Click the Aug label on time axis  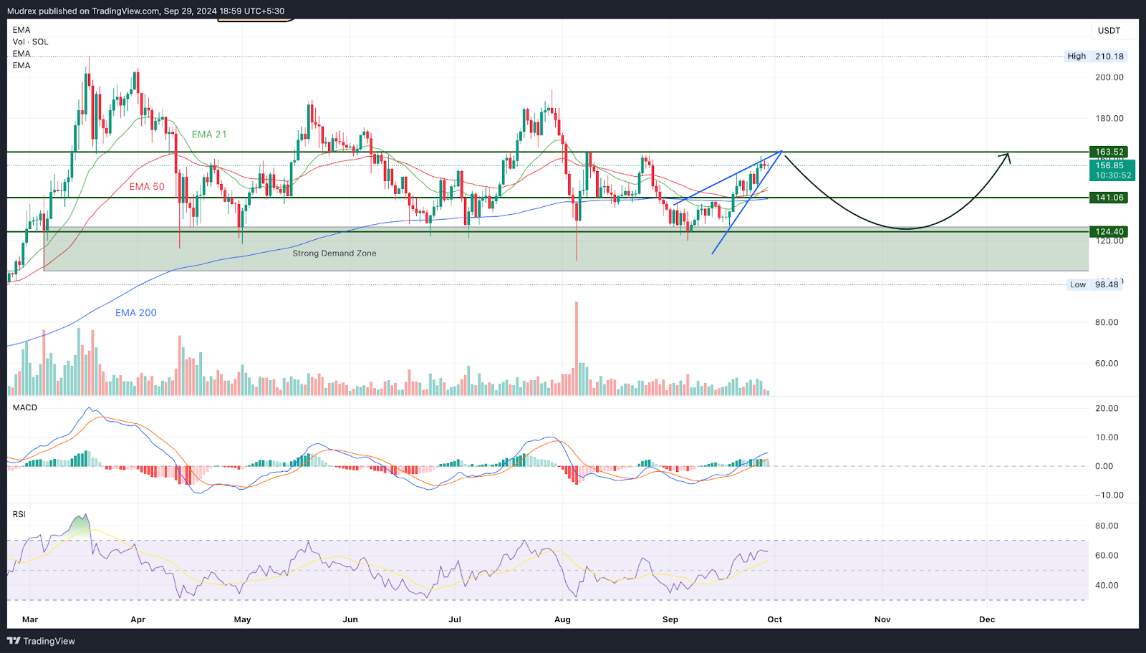pyautogui.click(x=563, y=619)
